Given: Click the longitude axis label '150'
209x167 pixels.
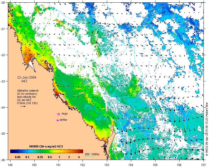Looking at the screenshot, I should (x=34, y=165).
